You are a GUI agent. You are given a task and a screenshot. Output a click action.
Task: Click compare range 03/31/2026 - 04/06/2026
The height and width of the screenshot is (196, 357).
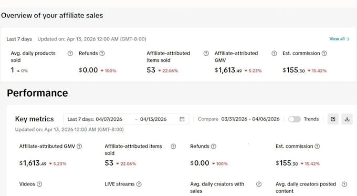(250, 119)
